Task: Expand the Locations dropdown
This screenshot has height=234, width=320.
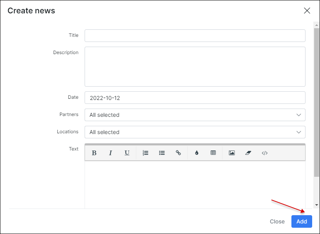Action: pos(195,132)
